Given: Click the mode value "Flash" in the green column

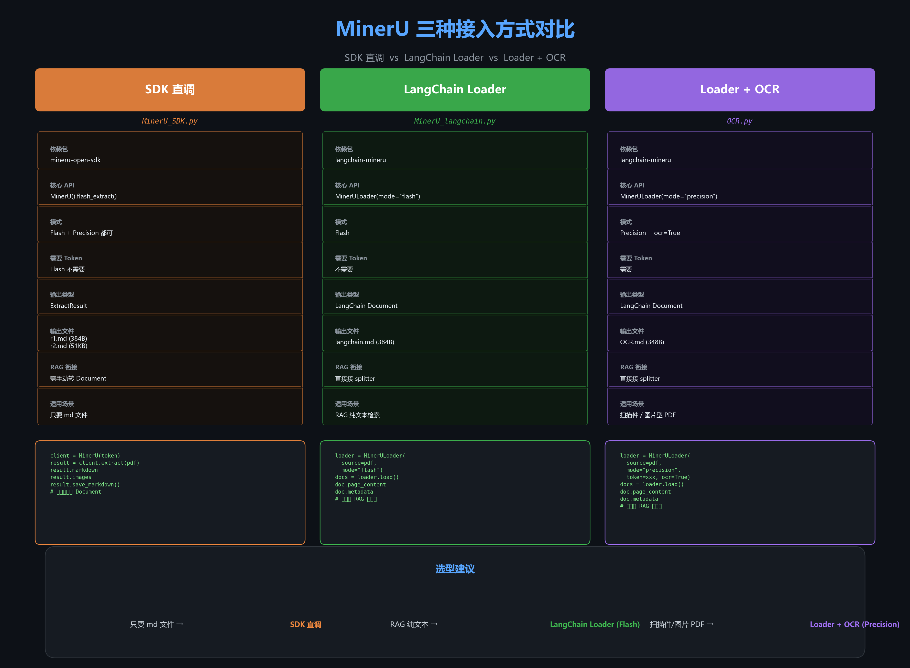Looking at the screenshot, I should click(342, 233).
